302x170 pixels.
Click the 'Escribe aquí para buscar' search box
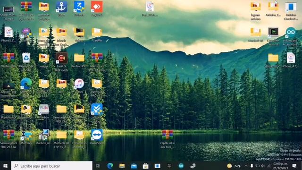[x=52, y=166]
